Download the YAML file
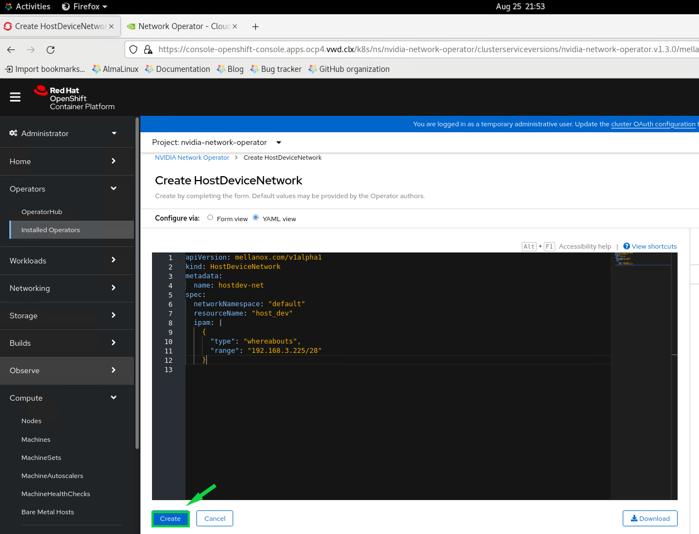The width and height of the screenshot is (699, 534). pyautogui.click(x=650, y=519)
